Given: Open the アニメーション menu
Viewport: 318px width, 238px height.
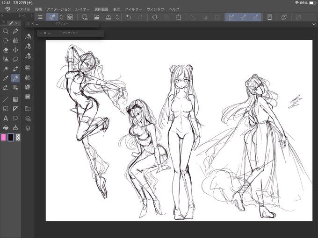Looking at the screenshot, I should (59, 9).
